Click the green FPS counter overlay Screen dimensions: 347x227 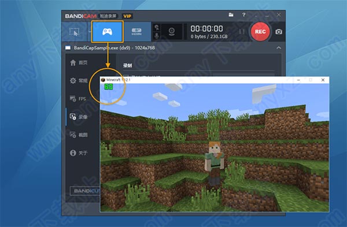[x=109, y=87]
